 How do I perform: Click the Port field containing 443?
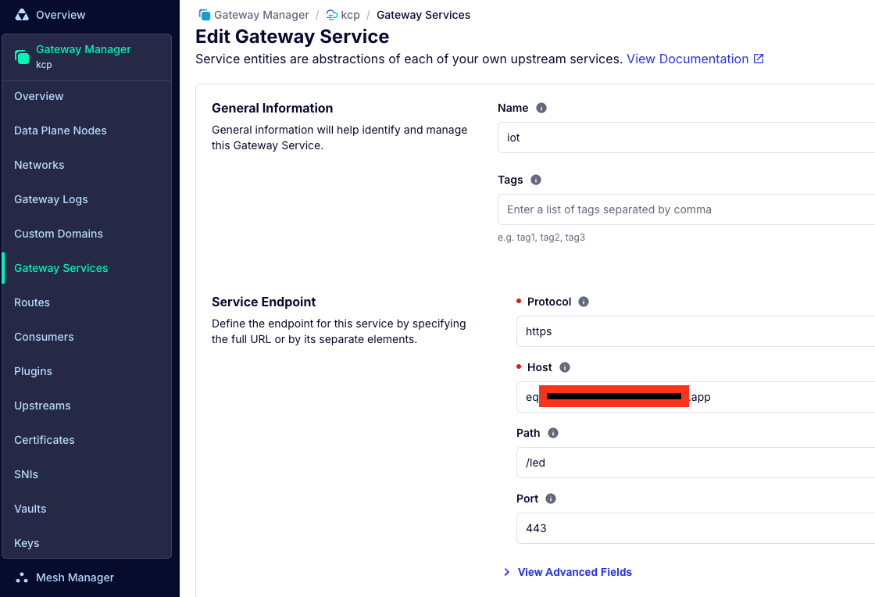tap(695, 528)
